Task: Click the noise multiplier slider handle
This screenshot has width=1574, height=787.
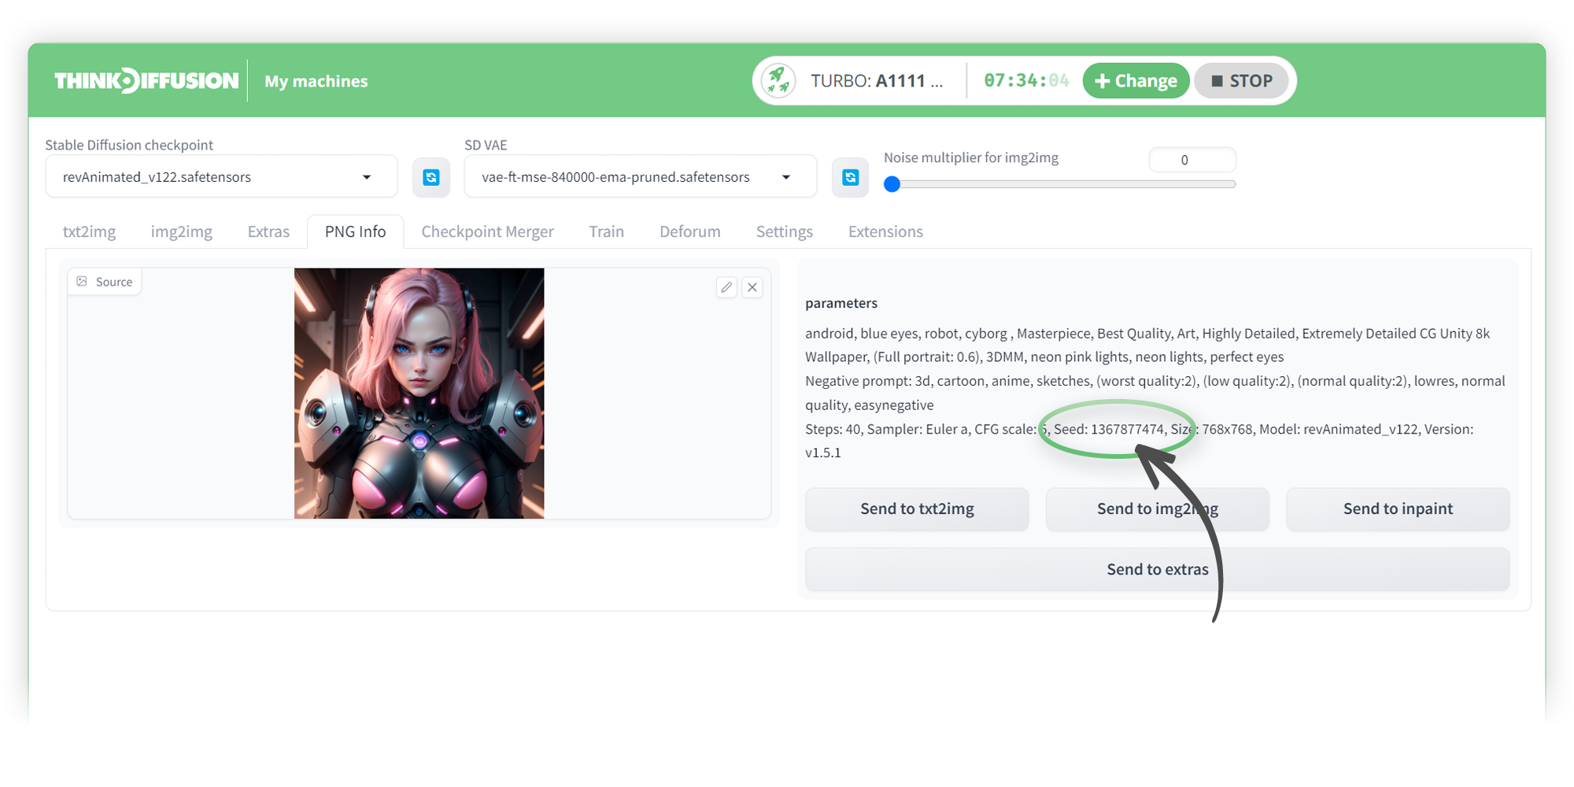Action: point(892,184)
